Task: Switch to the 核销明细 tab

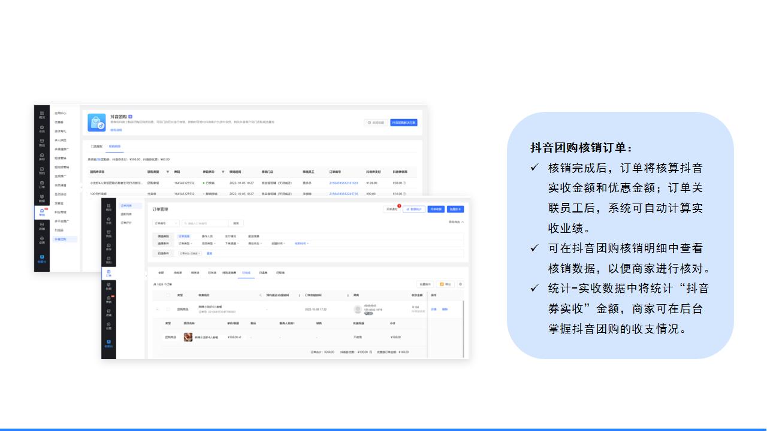Action: [114, 146]
